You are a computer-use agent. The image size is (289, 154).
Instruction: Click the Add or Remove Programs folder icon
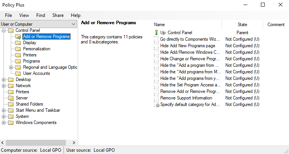tap(18, 36)
